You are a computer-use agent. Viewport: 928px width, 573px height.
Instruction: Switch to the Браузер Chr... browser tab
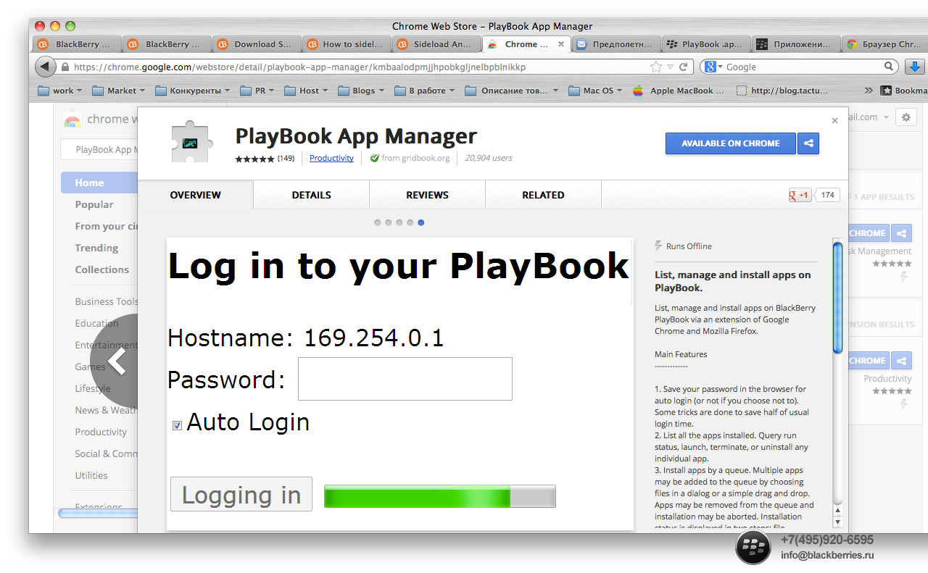(884, 44)
